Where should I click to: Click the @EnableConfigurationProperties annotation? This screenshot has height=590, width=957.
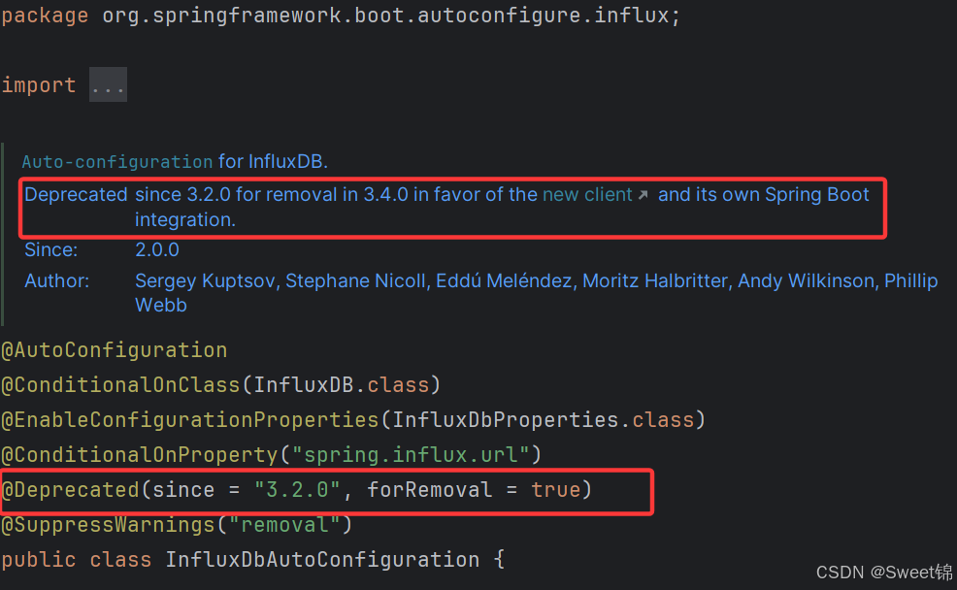tap(190, 420)
